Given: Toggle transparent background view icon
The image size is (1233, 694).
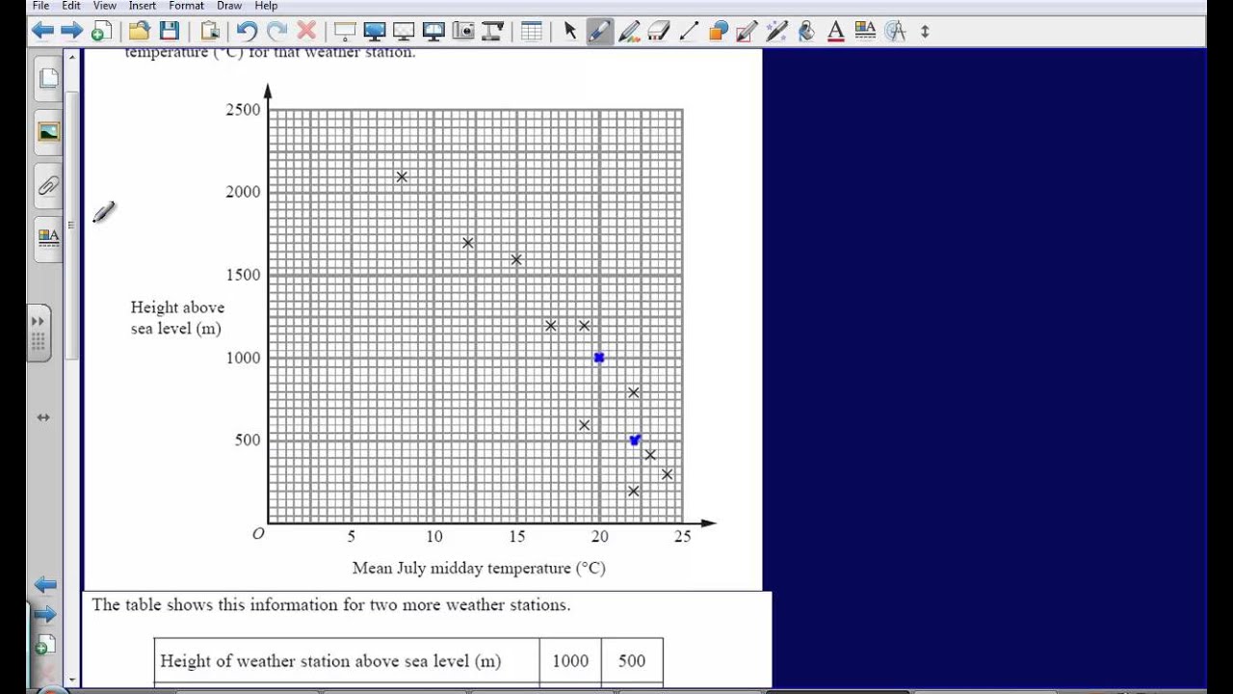Looking at the screenshot, I should click(x=405, y=31).
